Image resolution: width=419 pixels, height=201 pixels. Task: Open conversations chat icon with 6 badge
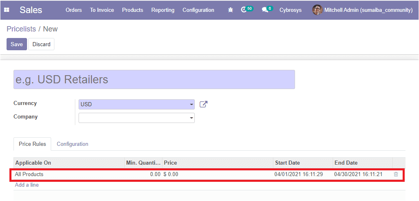tap(268, 10)
